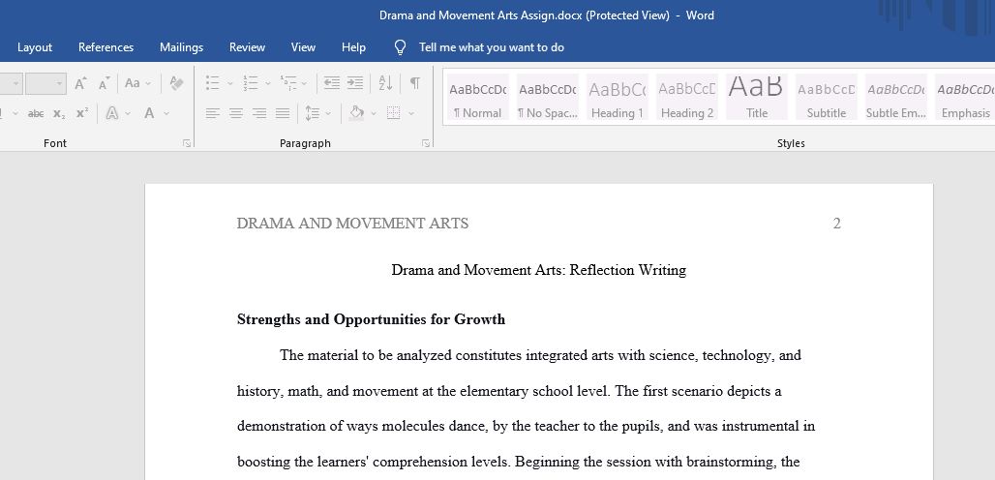Apply the Subtle Emphasis style
The image size is (995, 480).
point(896,97)
